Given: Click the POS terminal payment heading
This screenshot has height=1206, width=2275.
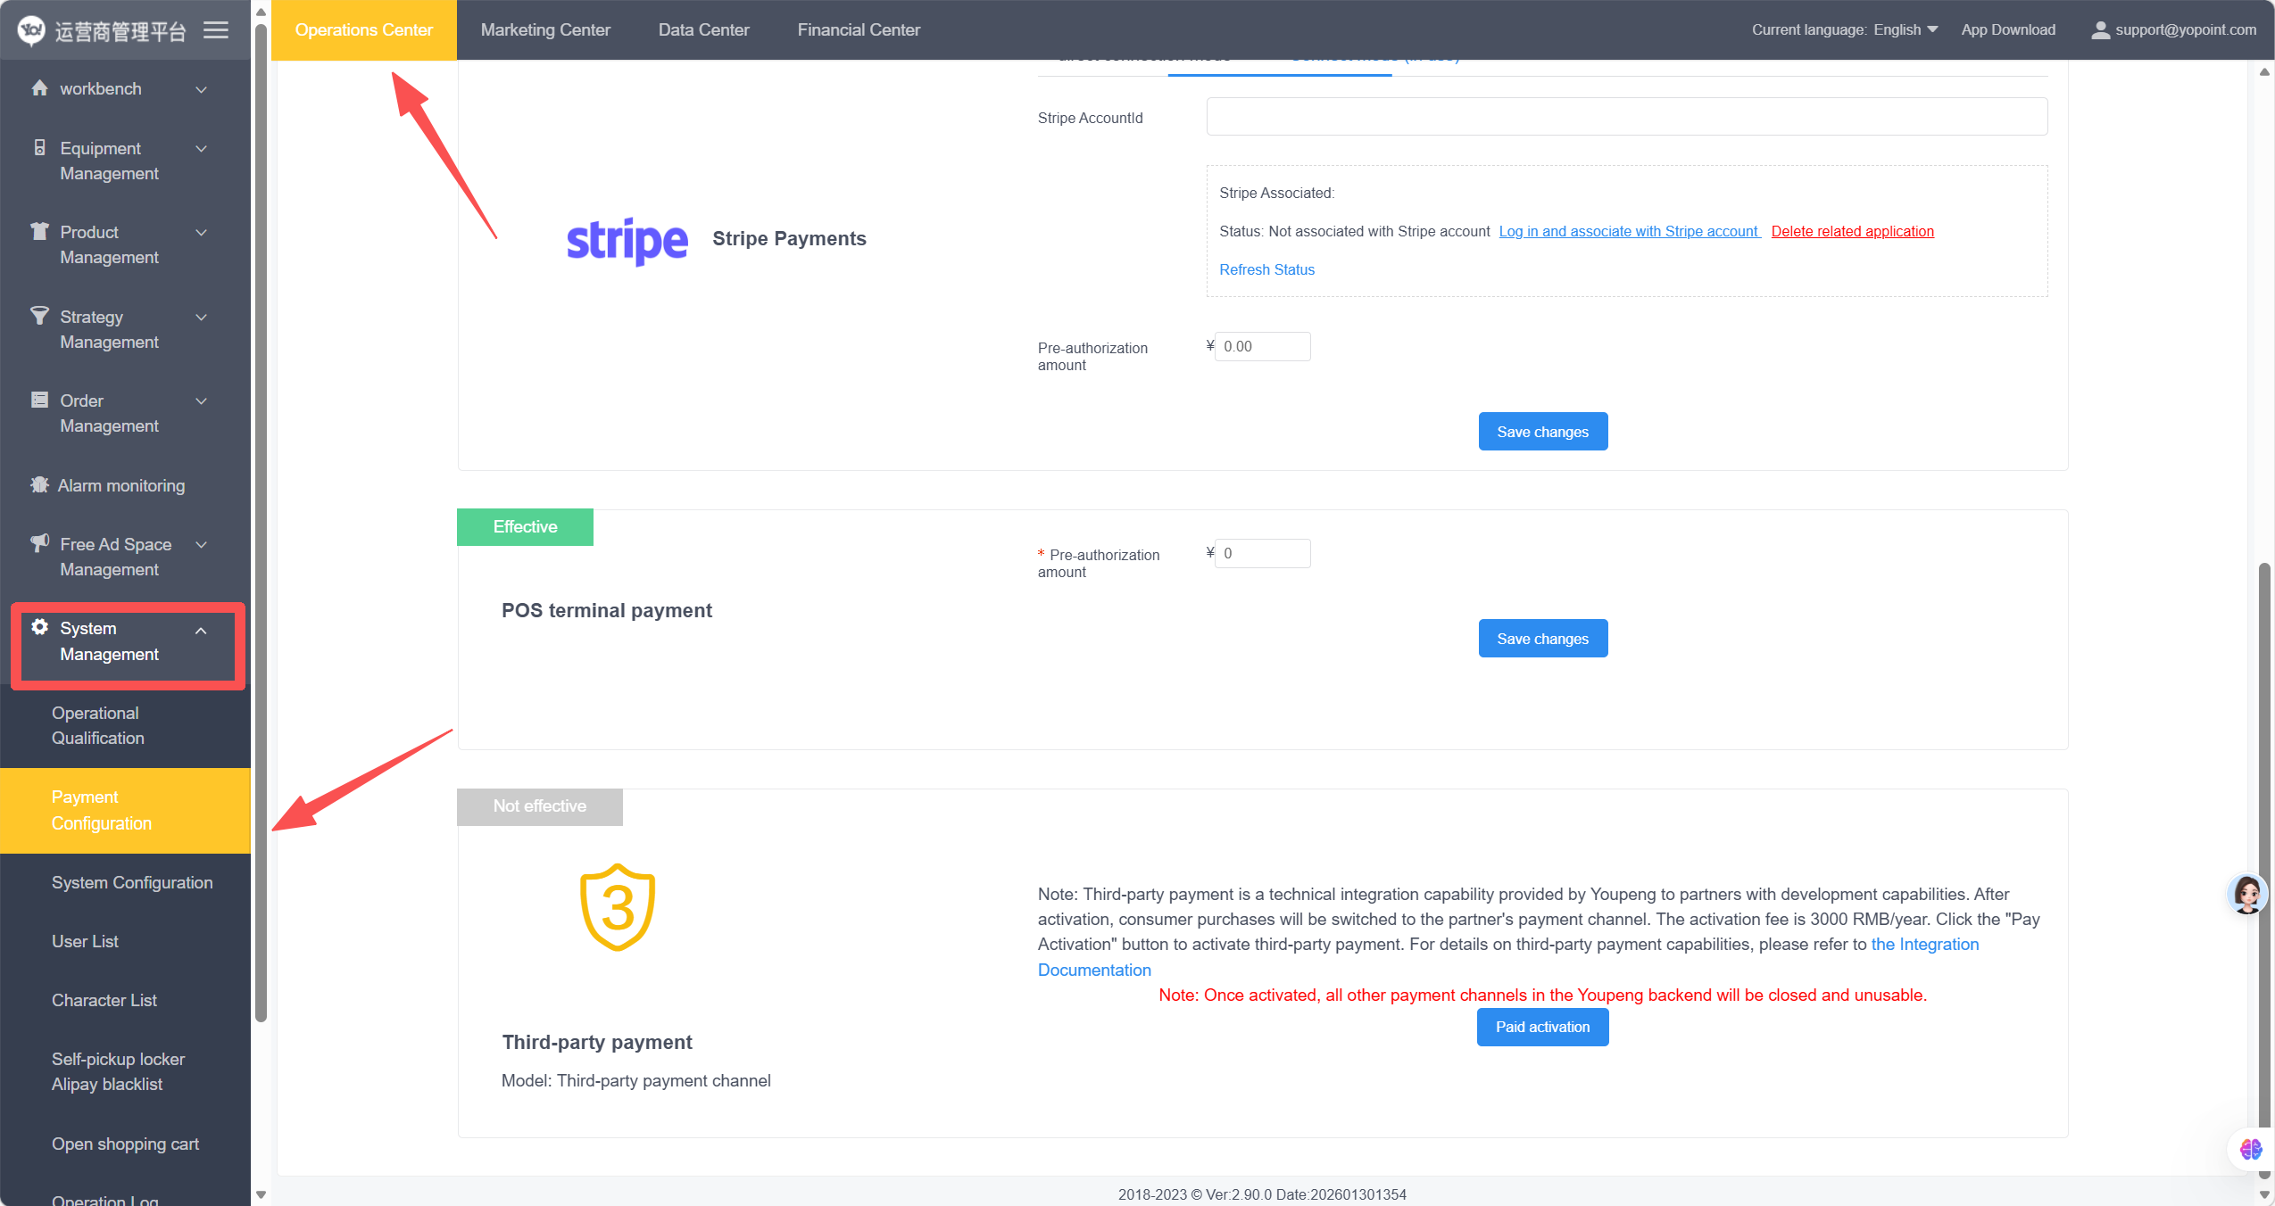Looking at the screenshot, I should click(x=606, y=610).
